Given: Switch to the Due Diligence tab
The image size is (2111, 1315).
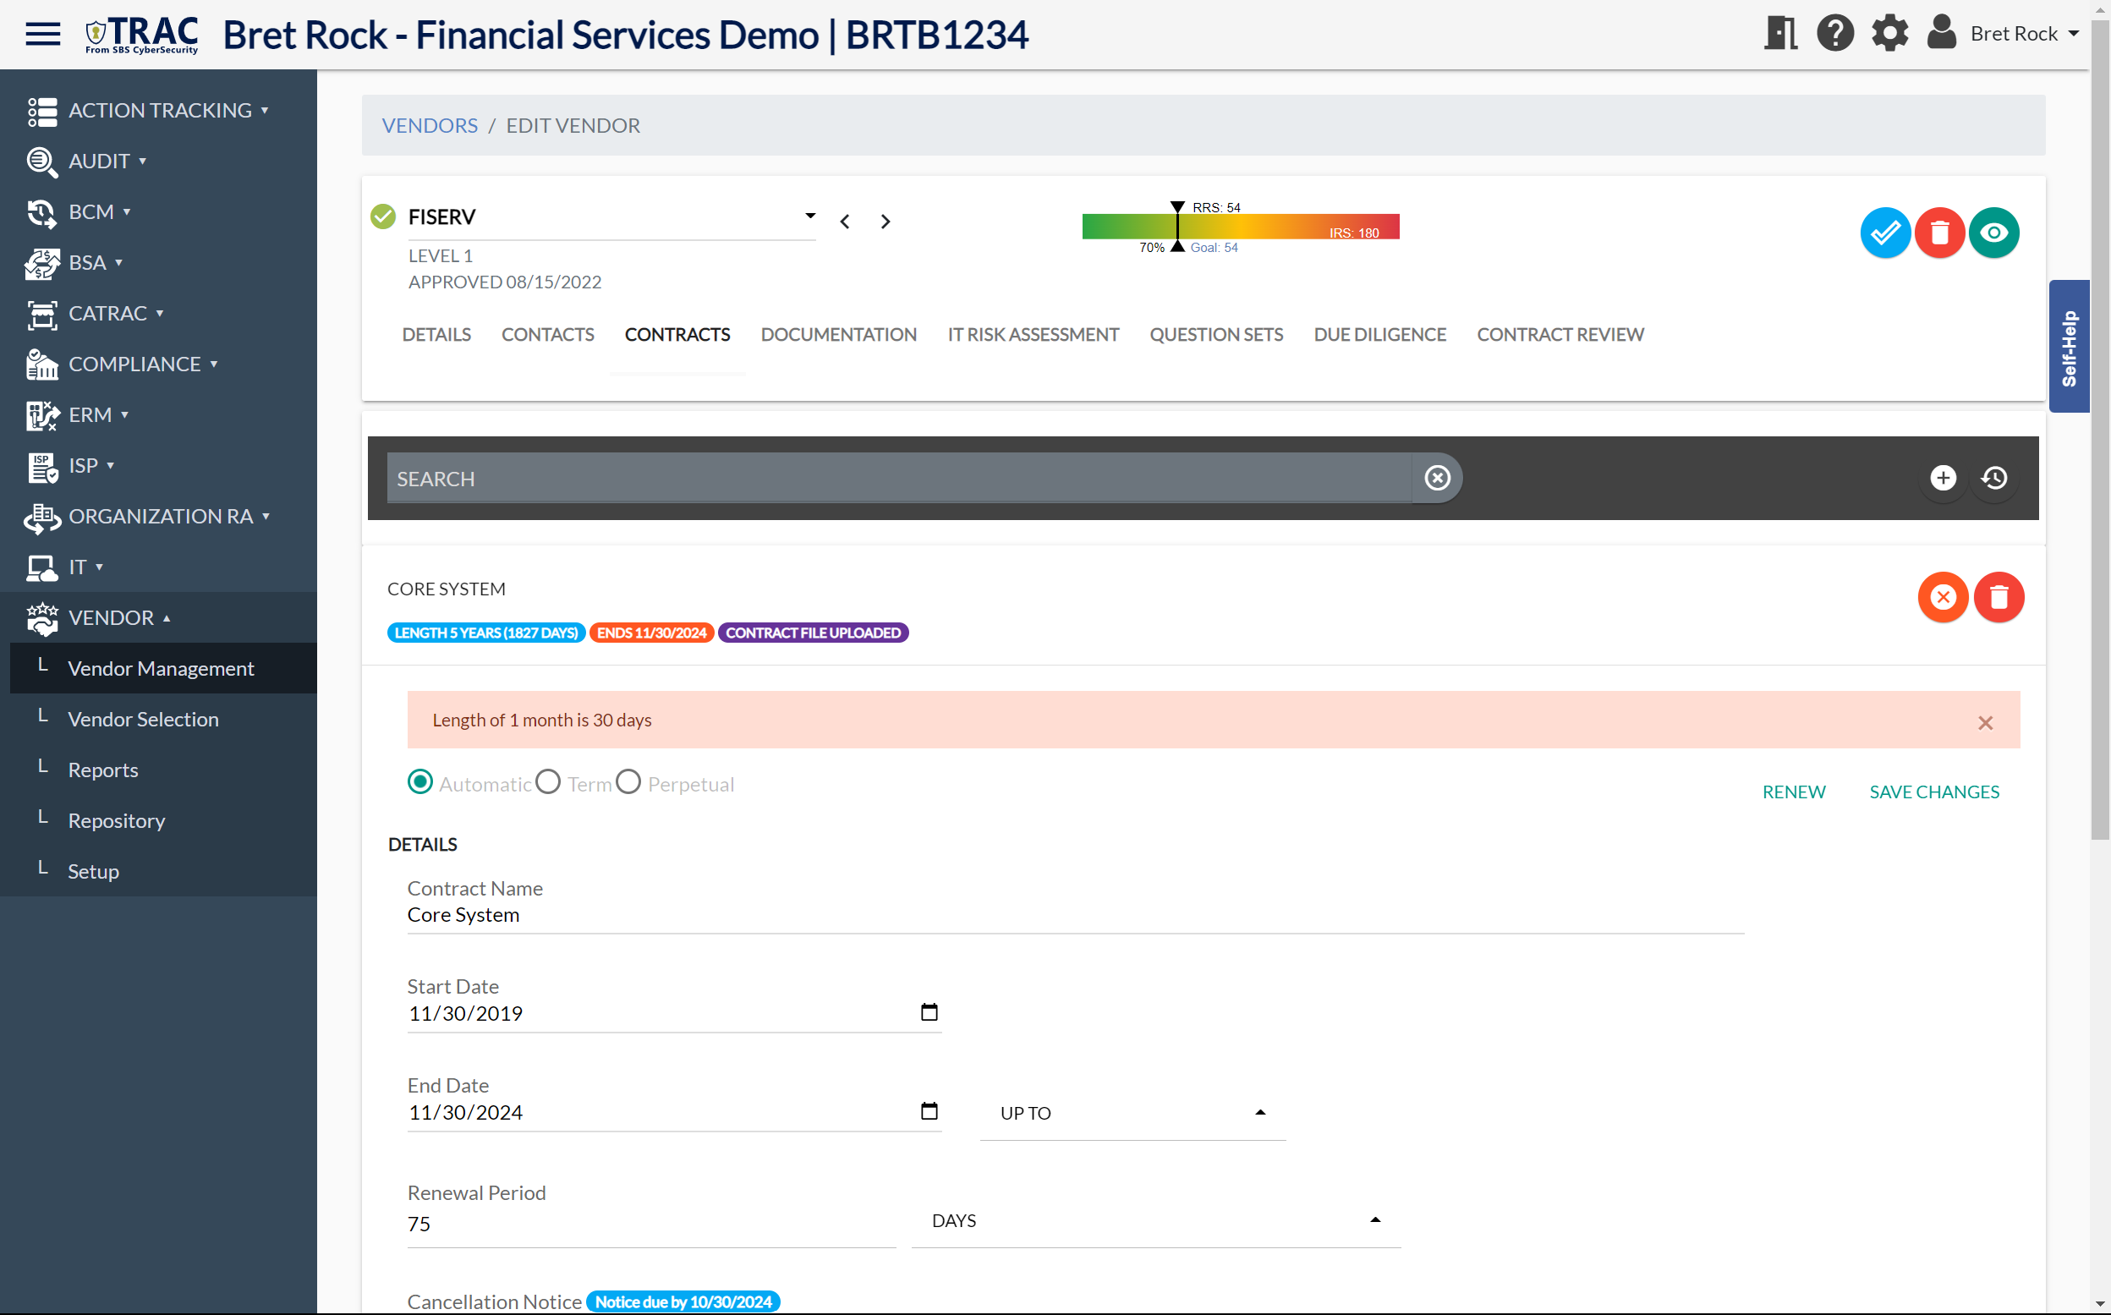Looking at the screenshot, I should (1379, 335).
